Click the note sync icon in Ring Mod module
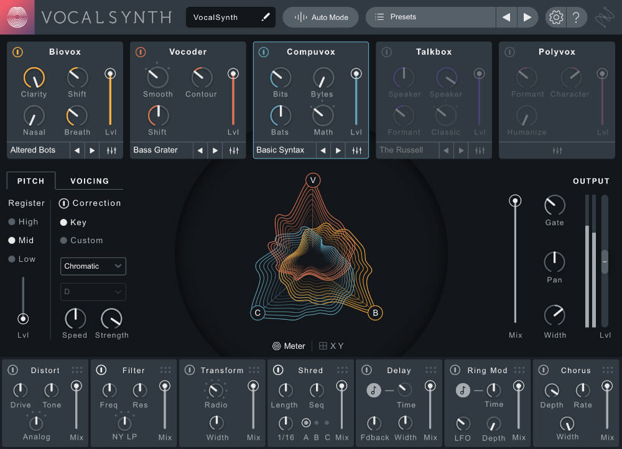 462,391
